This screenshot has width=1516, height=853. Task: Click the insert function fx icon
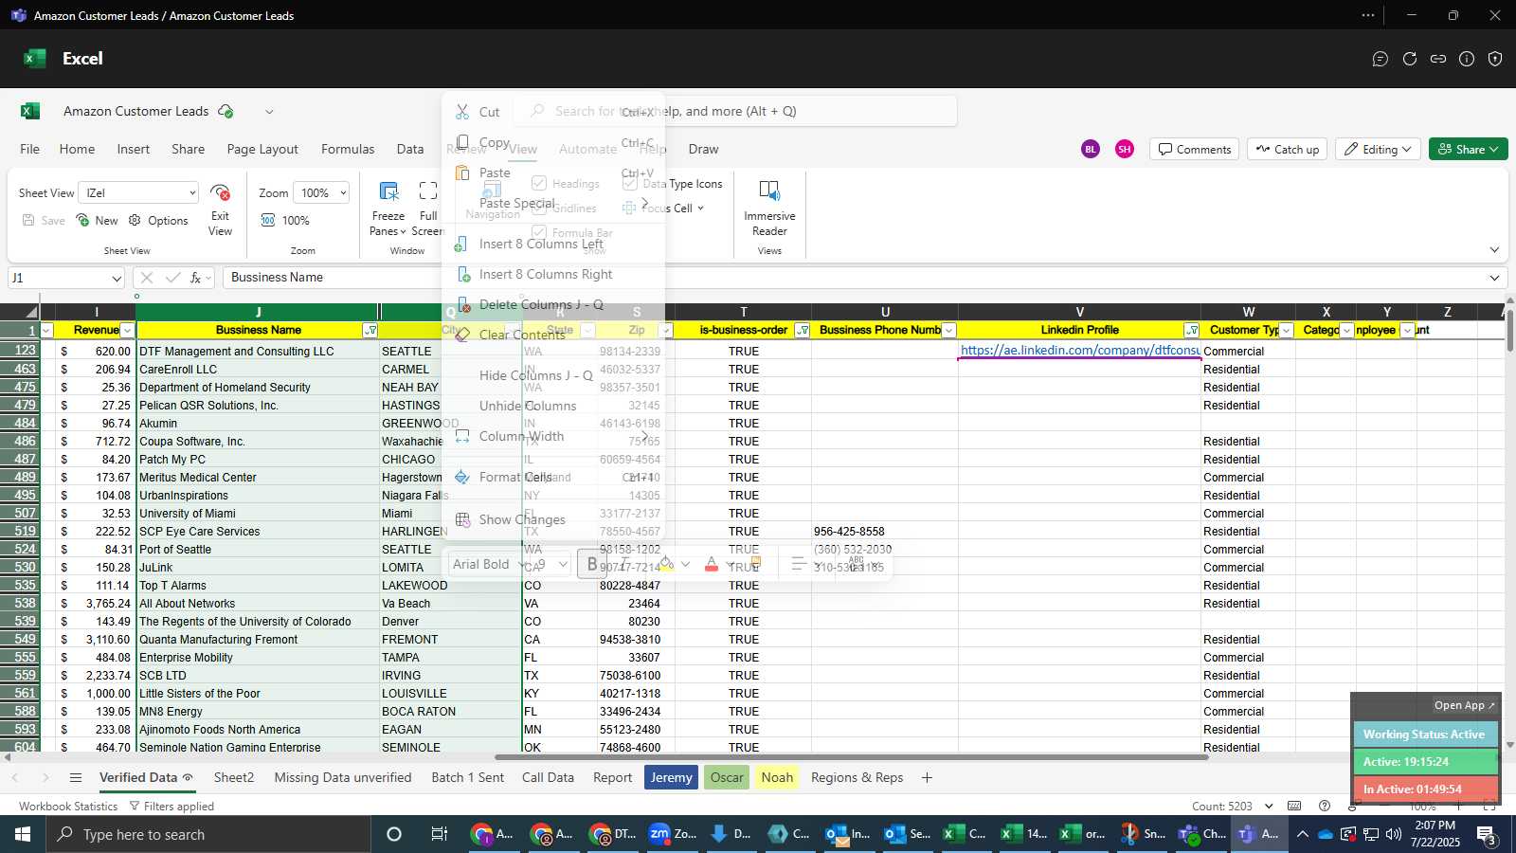tap(196, 278)
